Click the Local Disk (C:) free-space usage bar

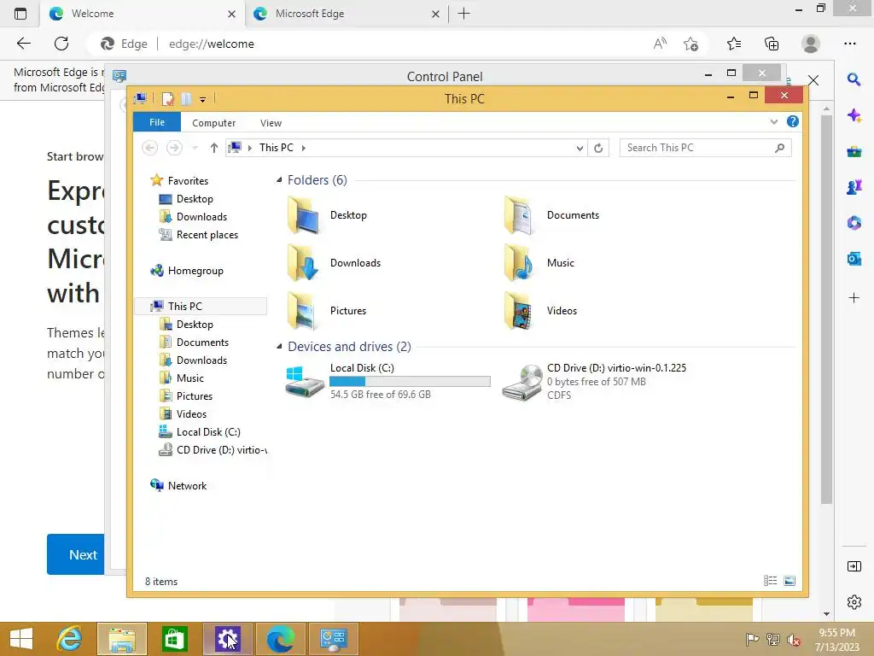tap(410, 382)
